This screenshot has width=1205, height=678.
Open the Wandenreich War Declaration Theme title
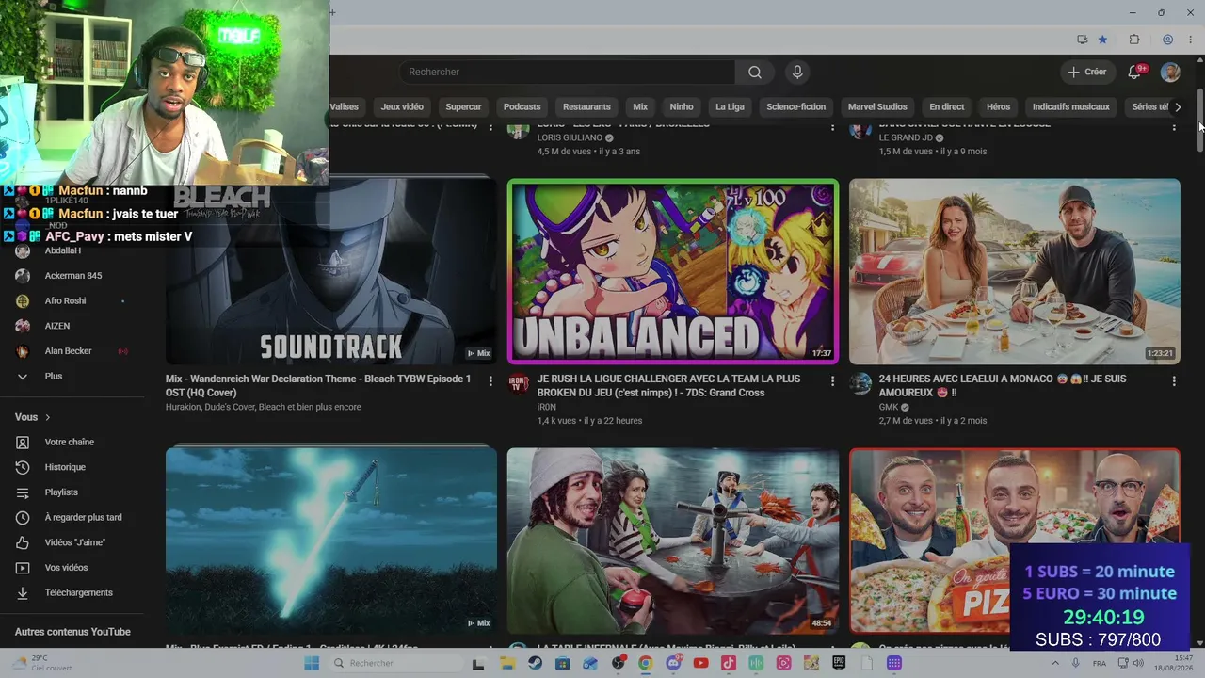318,385
